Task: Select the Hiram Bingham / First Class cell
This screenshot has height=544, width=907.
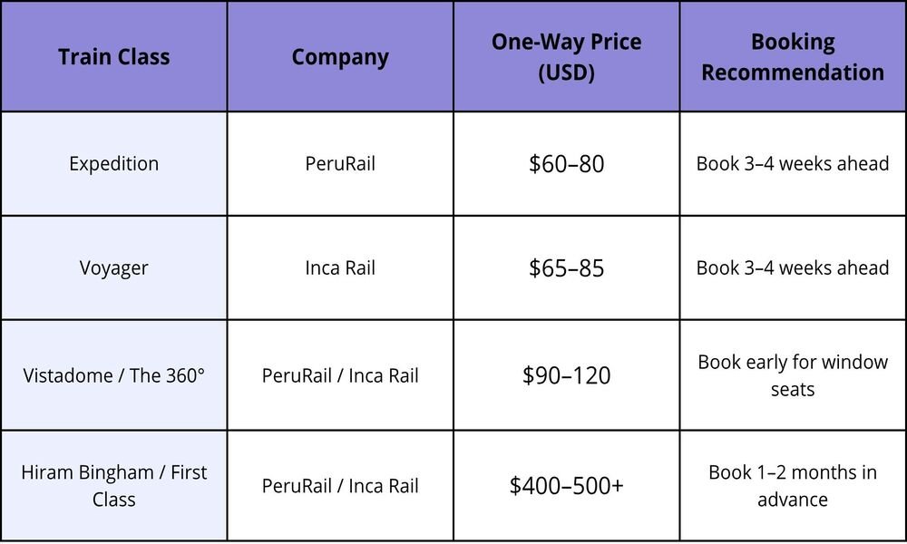Action: click(114, 486)
